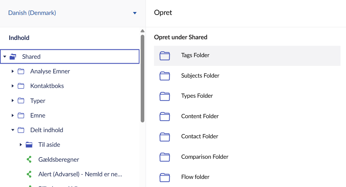Click the Flow folder icon
This screenshot has width=346, height=187.
pos(165,177)
